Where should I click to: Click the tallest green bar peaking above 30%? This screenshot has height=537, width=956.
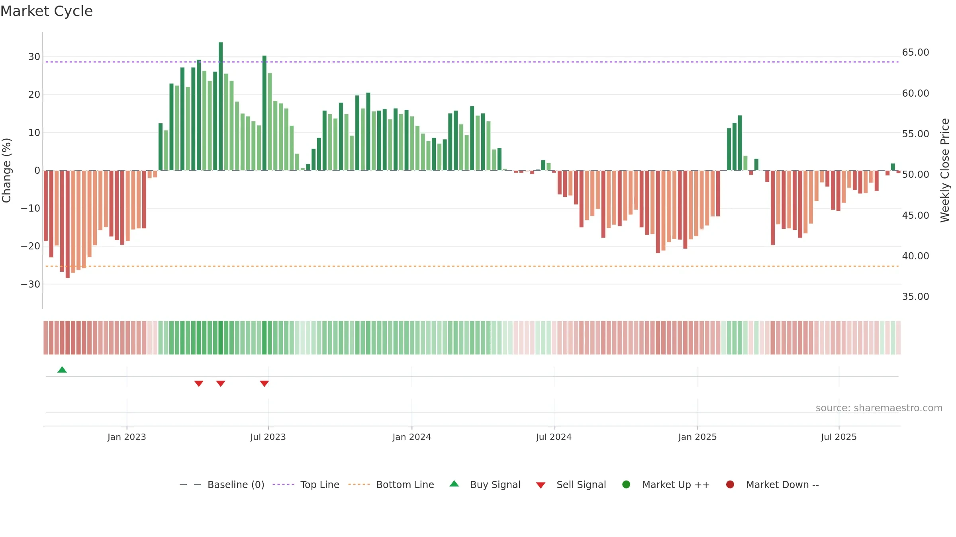click(221, 106)
